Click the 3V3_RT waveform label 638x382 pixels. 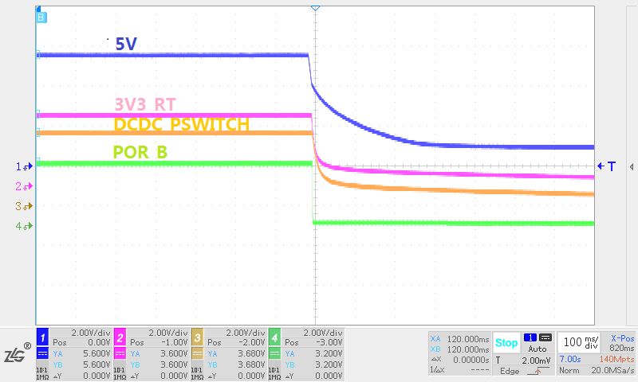tap(145, 104)
